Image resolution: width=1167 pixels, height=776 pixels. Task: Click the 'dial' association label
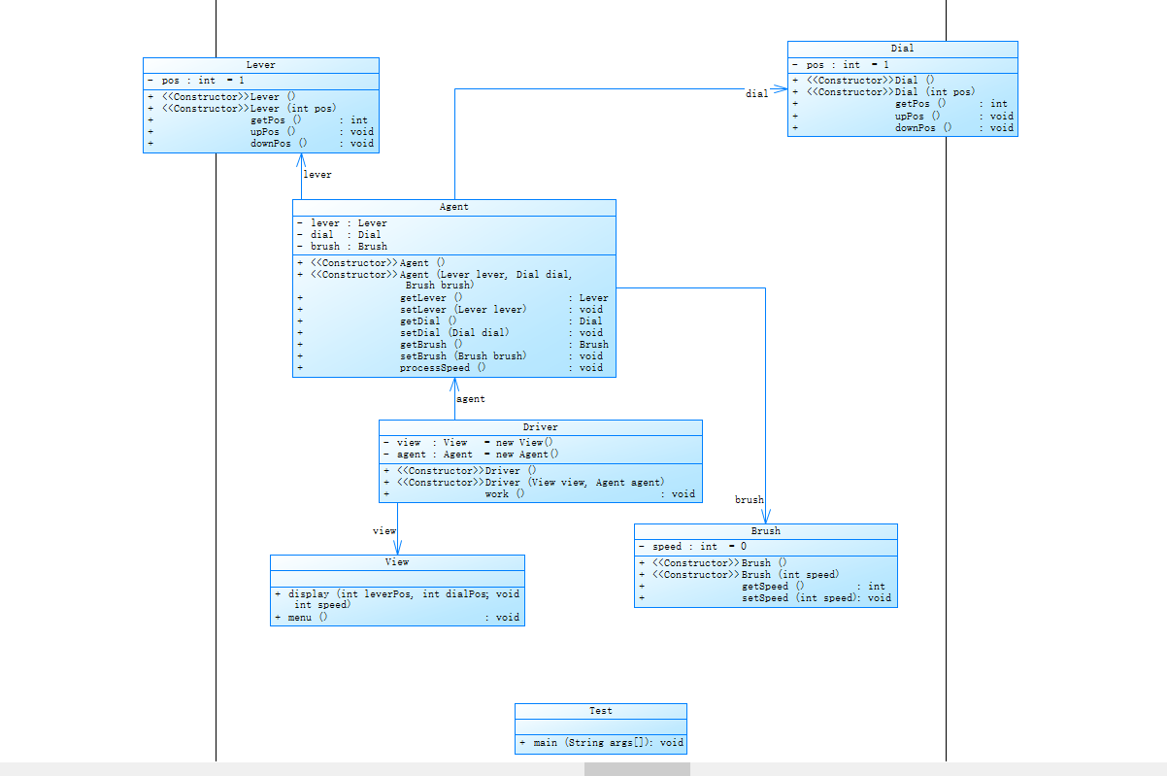click(x=756, y=94)
